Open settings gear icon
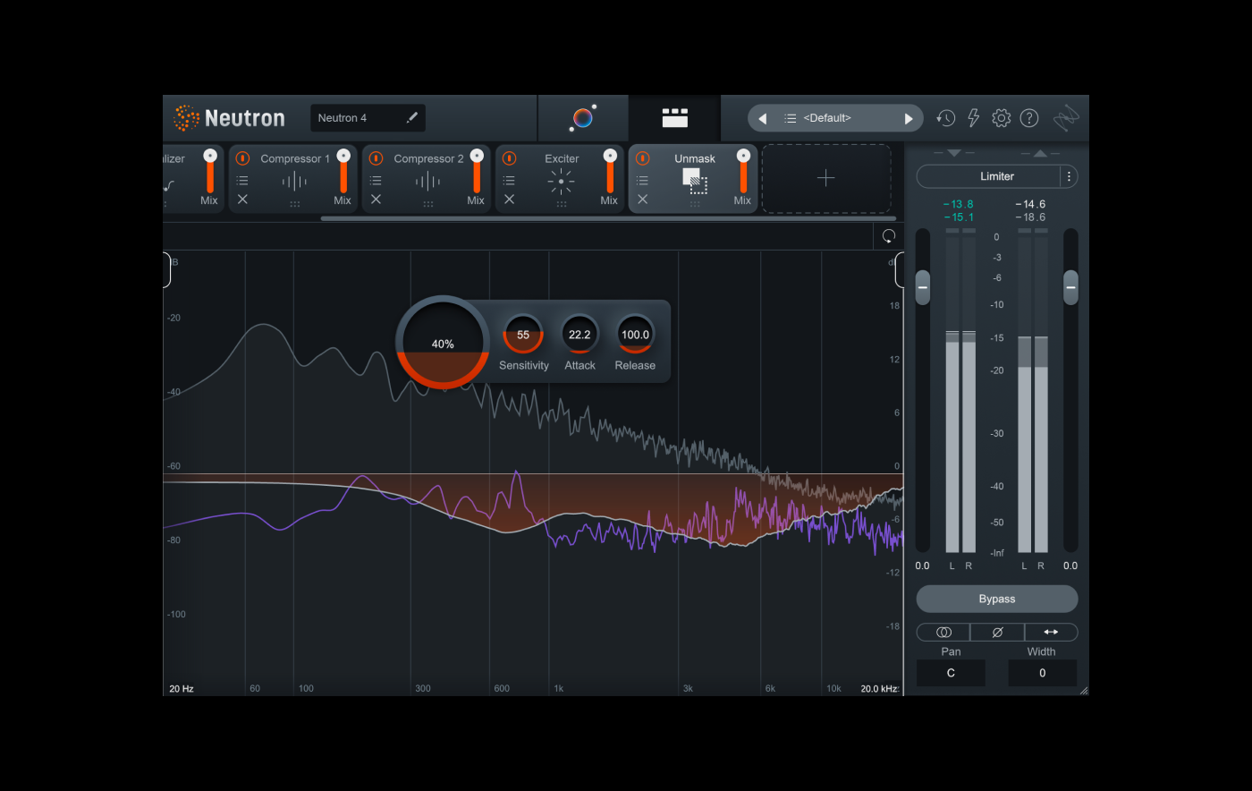This screenshot has width=1252, height=791. point(1002,118)
